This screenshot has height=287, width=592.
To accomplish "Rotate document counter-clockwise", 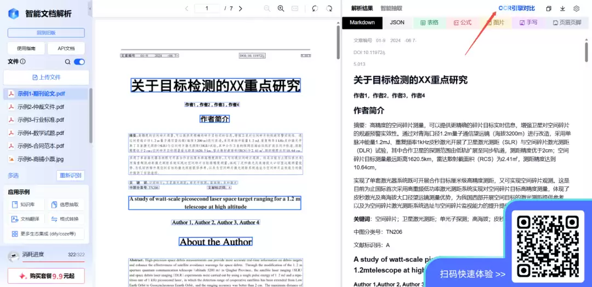I will click(x=315, y=8).
